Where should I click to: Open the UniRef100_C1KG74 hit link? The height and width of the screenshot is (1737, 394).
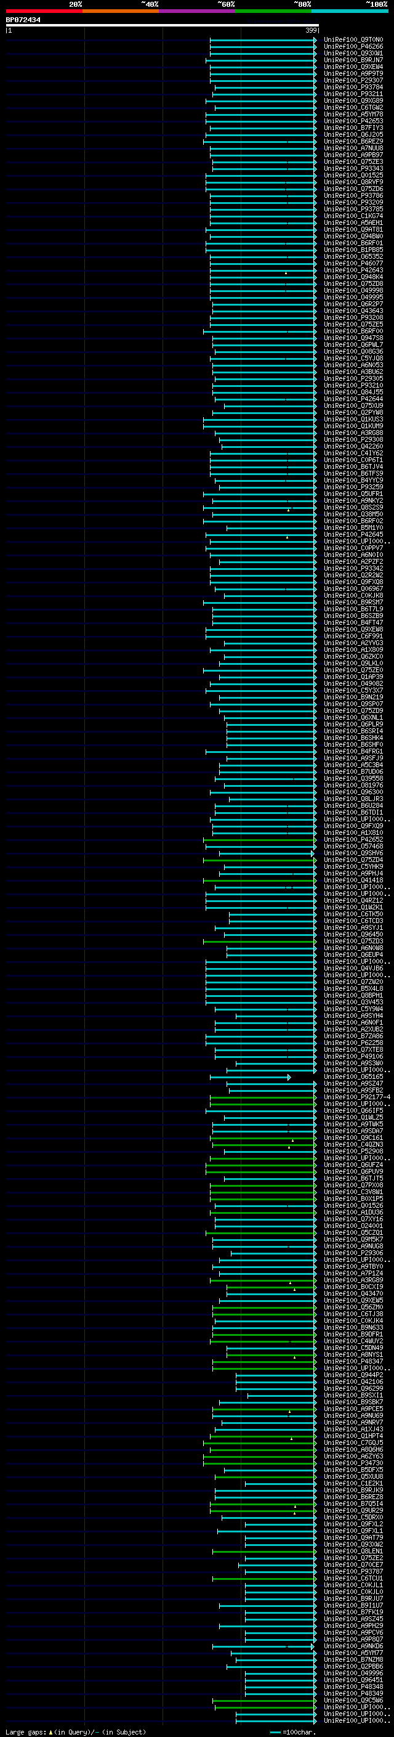tap(353, 216)
